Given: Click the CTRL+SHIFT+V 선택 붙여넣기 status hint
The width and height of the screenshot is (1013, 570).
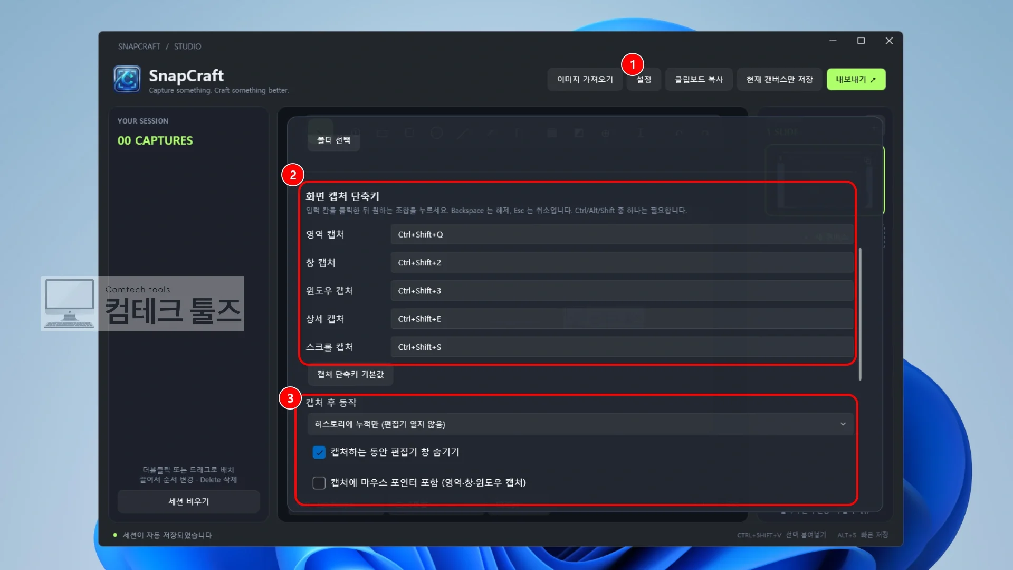Looking at the screenshot, I should (781, 535).
